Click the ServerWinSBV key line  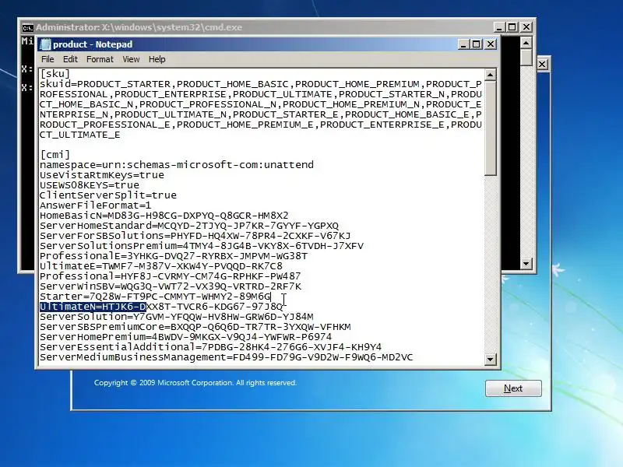click(x=171, y=286)
